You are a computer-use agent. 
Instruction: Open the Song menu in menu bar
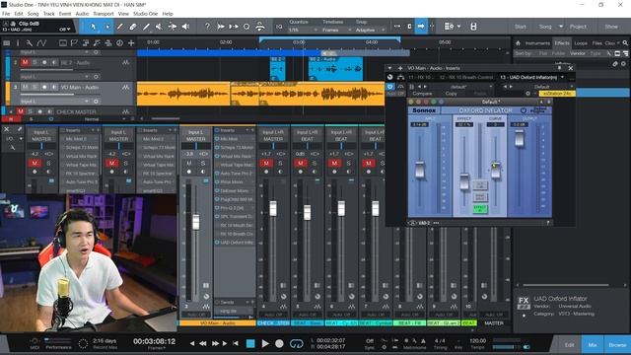pos(33,14)
